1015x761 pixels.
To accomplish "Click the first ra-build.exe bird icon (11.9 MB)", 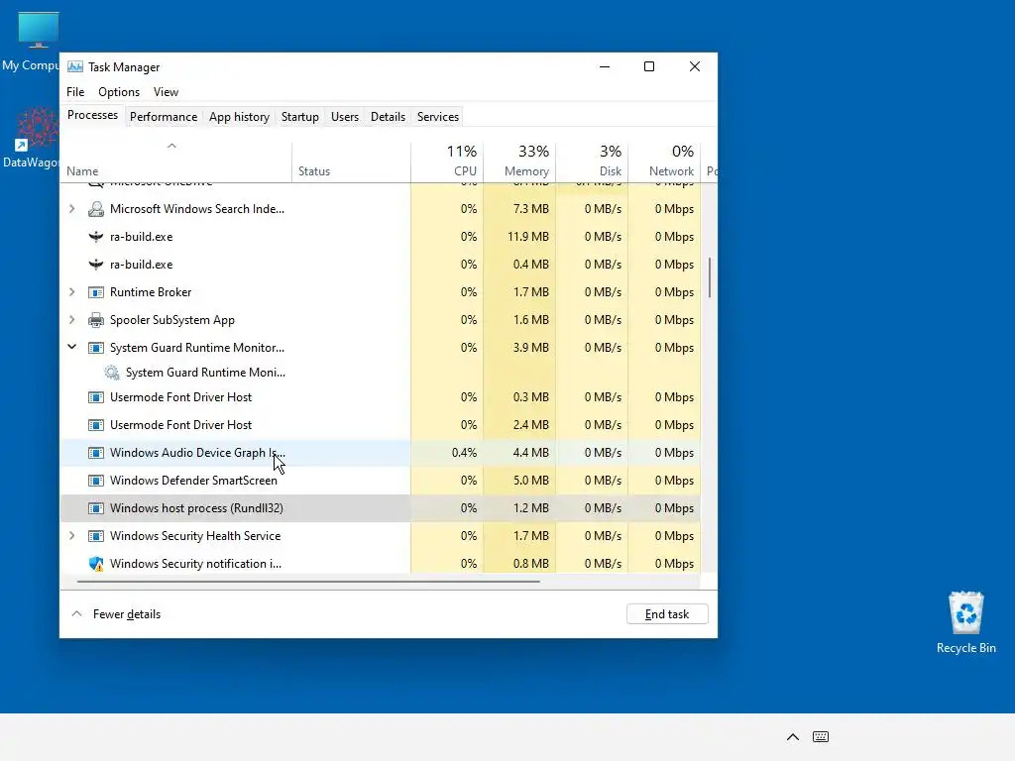I will 96,237.
